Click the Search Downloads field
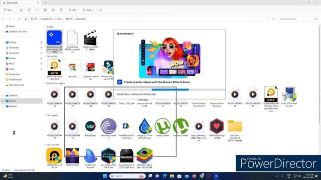 coord(298,19)
